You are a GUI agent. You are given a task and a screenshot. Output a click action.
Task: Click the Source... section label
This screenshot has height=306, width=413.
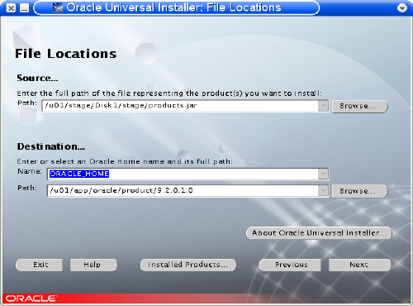click(37, 78)
